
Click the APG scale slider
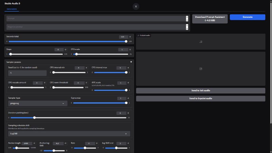coord(111,90)
